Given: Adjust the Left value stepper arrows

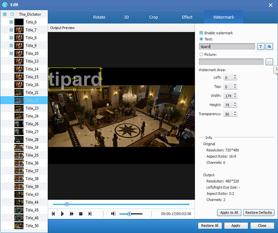Looking at the screenshot, I should pyautogui.click(x=235, y=77).
